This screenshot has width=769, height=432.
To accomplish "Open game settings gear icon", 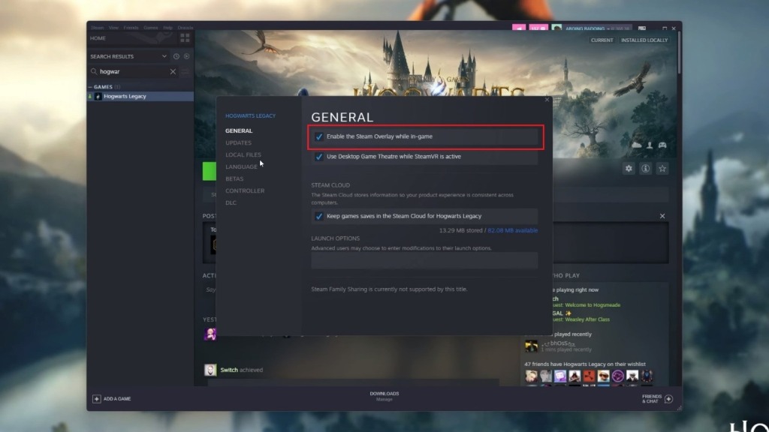I will tap(629, 169).
